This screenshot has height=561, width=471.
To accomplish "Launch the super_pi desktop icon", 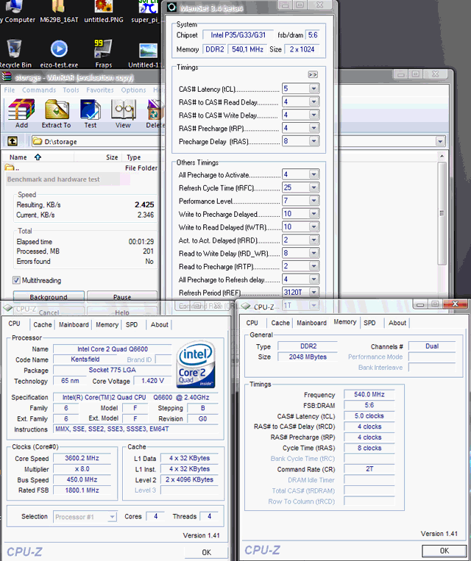I will (146, 11).
